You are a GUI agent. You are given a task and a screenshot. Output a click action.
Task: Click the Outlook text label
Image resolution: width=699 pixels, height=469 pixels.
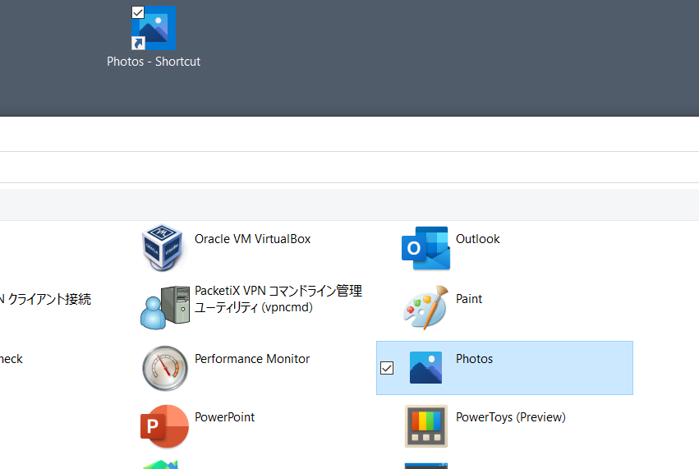click(477, 239)
